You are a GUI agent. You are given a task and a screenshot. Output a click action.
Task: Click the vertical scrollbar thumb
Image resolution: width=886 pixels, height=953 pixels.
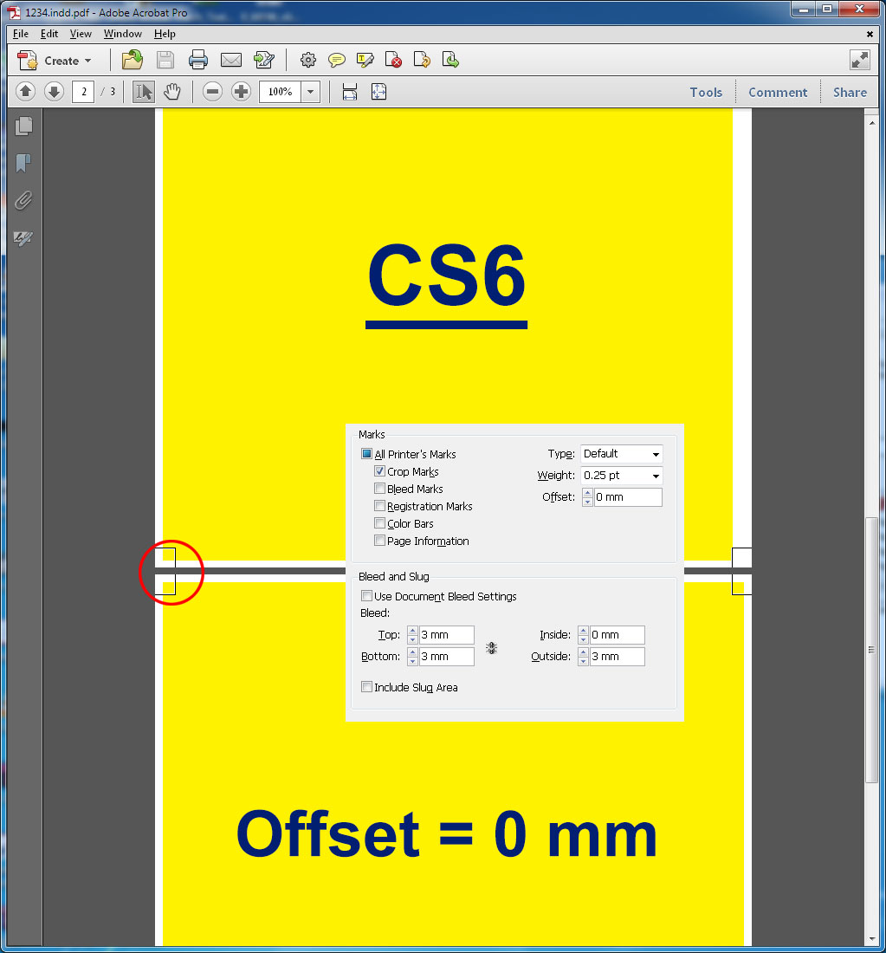point(871,650)
